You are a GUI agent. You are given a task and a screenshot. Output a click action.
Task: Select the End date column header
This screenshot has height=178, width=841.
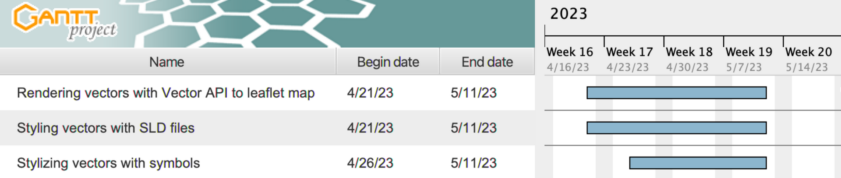point(487,62)
